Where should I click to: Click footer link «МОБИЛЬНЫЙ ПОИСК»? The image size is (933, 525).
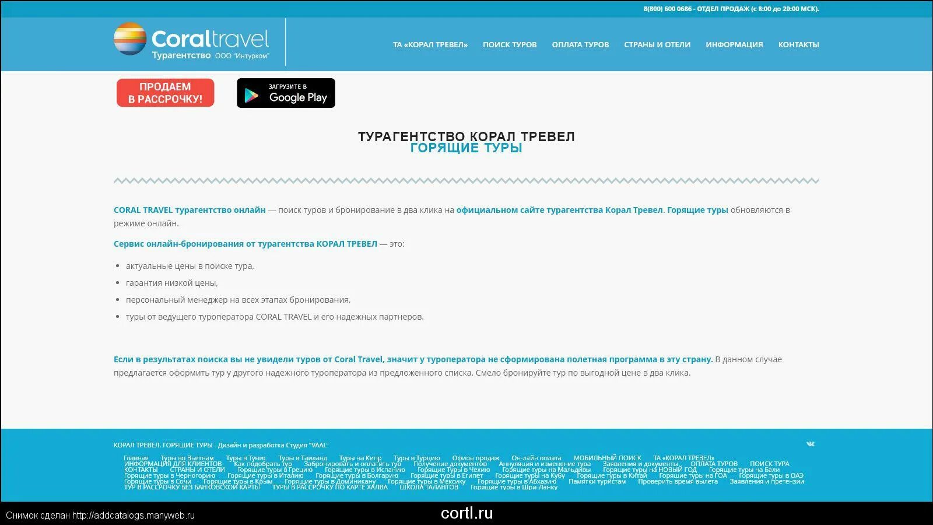[x=608, y=458]
